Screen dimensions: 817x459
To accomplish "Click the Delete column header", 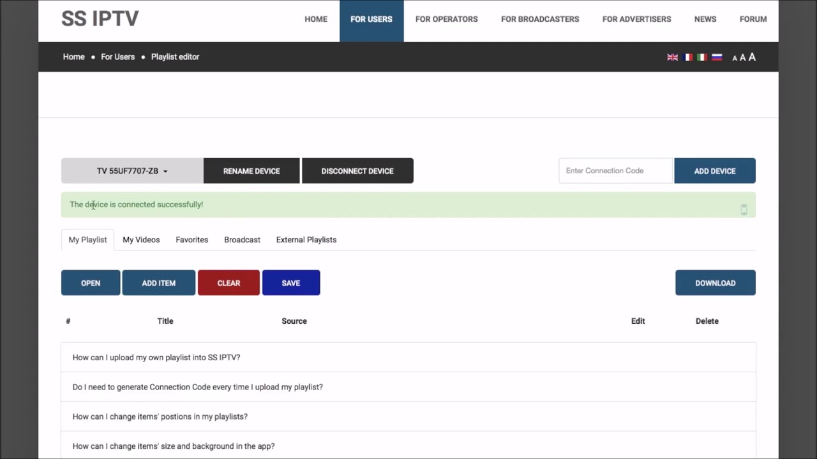I will pos(707,321).
